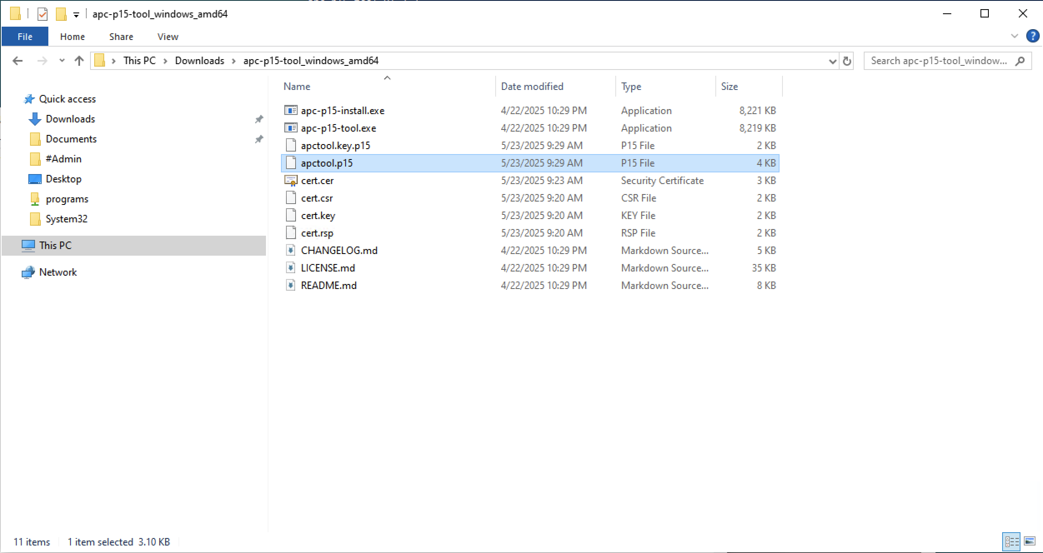Expand the ribbon with chevron arrow
The width and height of the screenshot is (1043, 553).
[1014, 36]
